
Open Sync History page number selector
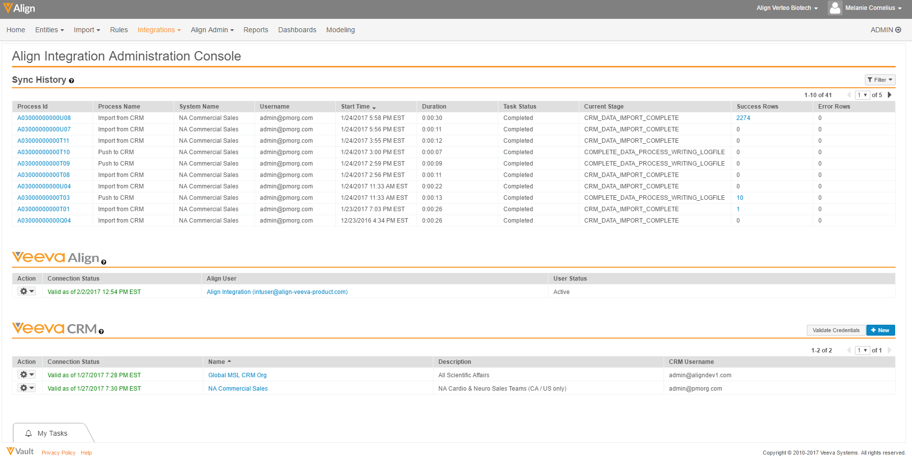coord(862,95)
